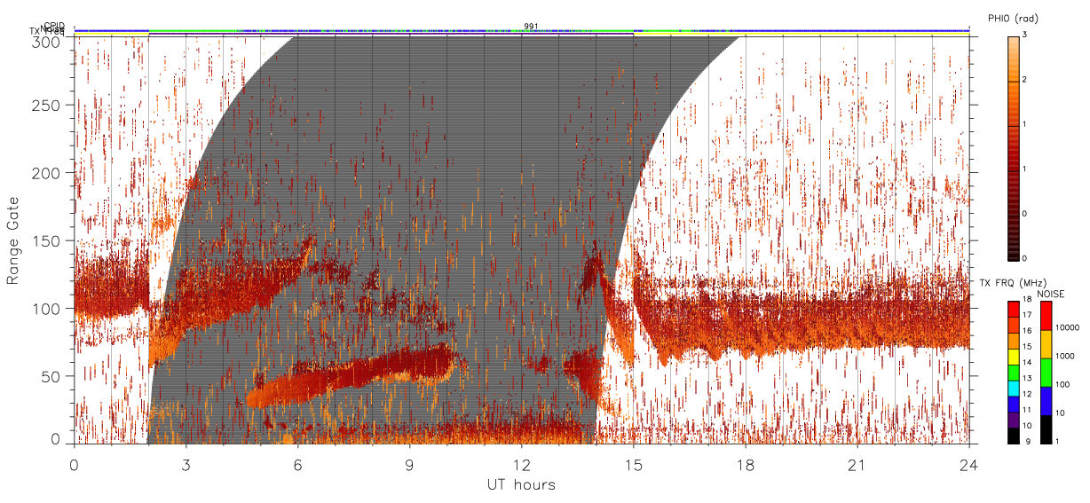Pick the blue swatch in NOISE legend
The width and height of the screenshot is (1090, 503).
[1045, 401]
